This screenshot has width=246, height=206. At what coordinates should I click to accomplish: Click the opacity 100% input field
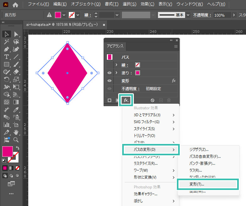click(x=221, y=15)
